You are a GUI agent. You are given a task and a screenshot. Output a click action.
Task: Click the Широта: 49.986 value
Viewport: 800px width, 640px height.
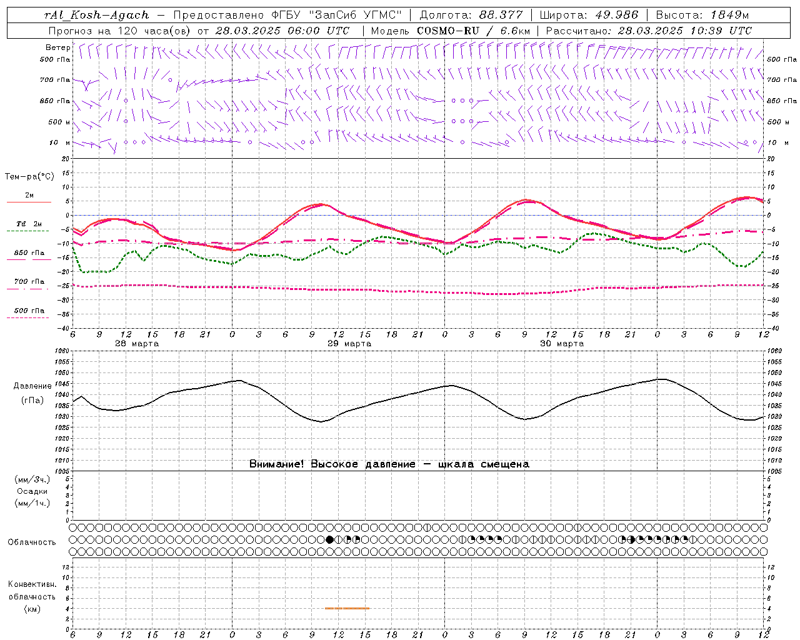pyautogui.click(x=589, y=15)
